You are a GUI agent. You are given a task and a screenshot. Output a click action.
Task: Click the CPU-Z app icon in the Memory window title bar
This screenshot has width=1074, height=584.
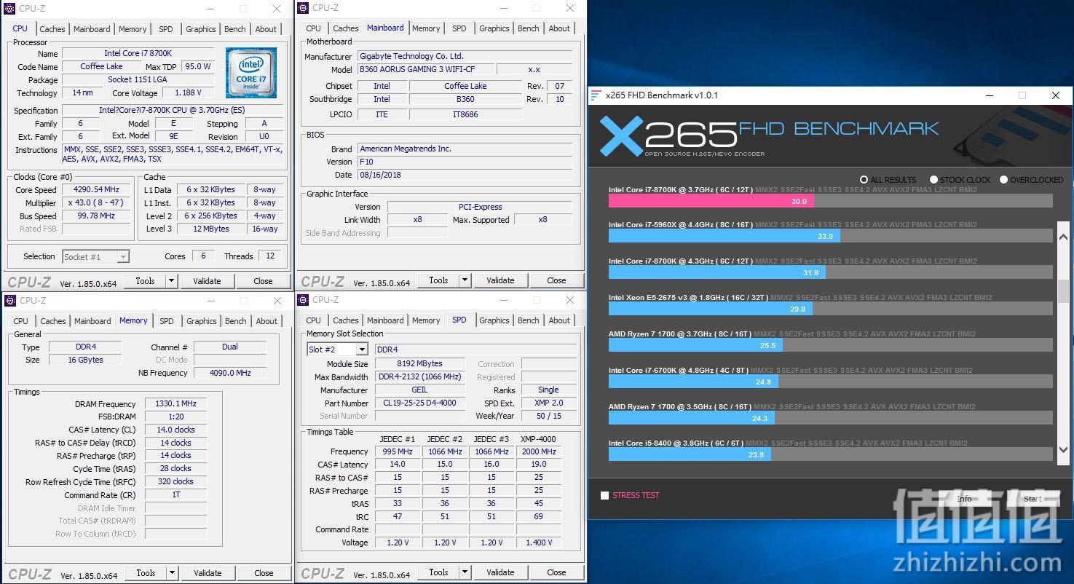coord(10,300)
